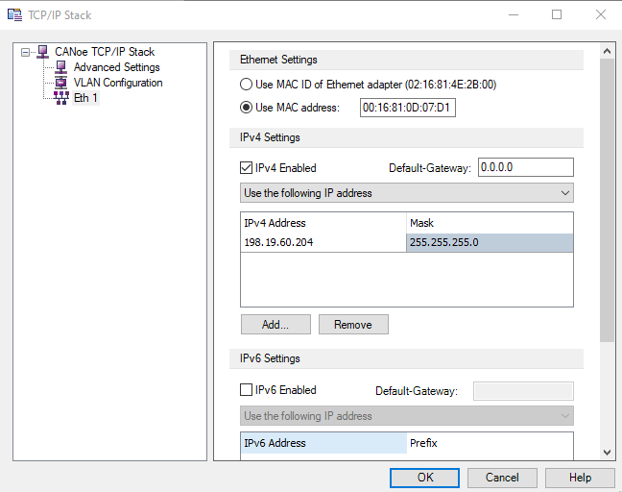Open the IPv6 address mode dropdown
The image size is (622, 492).
[x=407, y=416]
